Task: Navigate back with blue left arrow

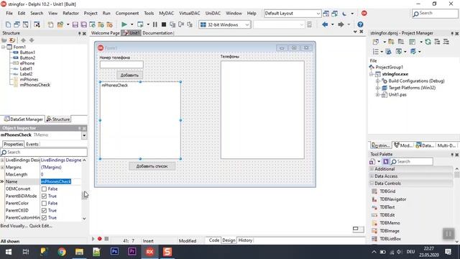Action: (x=325, y=24)
